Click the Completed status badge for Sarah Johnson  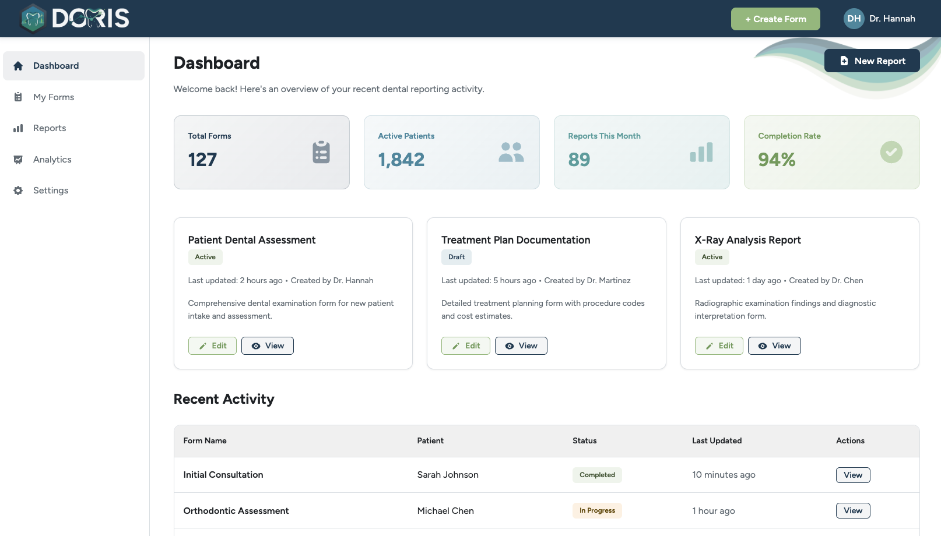coord(597,475)
